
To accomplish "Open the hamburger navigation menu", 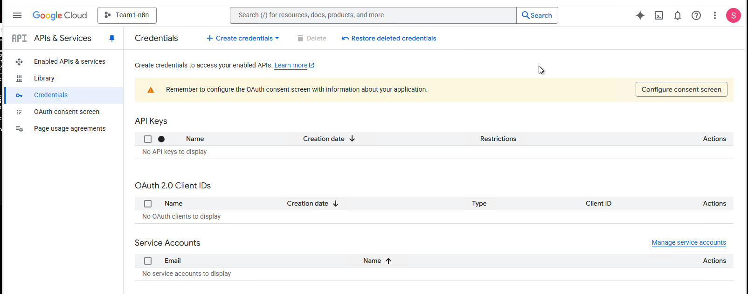I will [17, 15].
